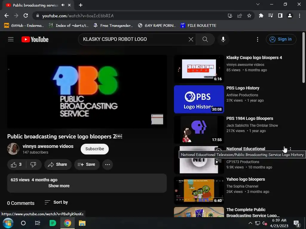Click PBS Logo History title
Viewport: 306px width, 229px height.
pos(243,88)
